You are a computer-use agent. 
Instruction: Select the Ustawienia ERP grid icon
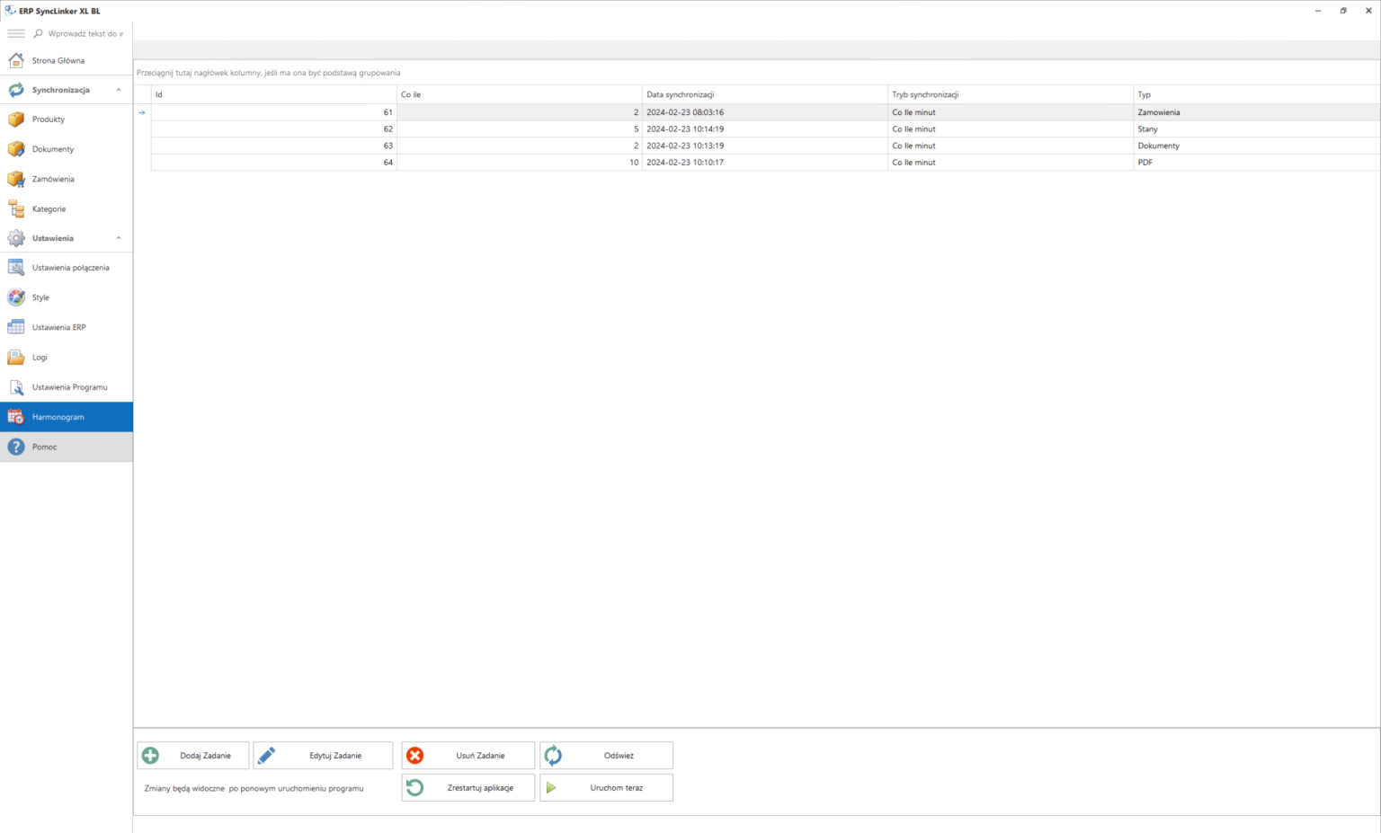tap(14, 326)
